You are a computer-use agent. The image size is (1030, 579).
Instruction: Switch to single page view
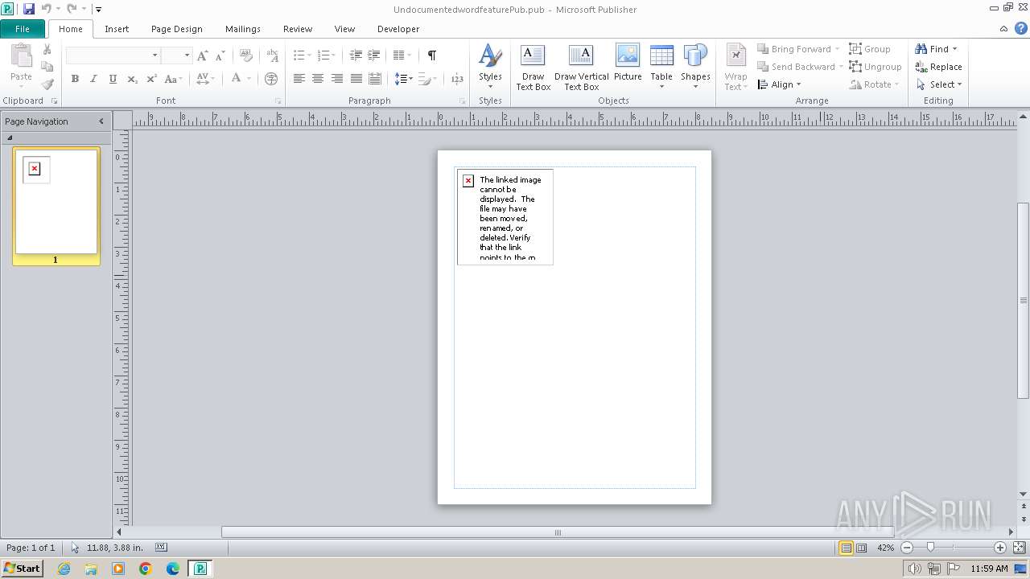[846, 548]
